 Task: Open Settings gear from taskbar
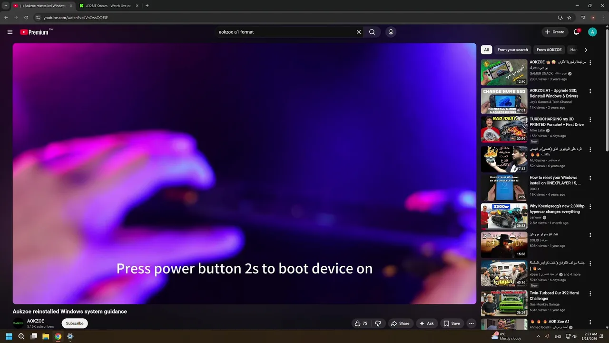tap(70, 336)
